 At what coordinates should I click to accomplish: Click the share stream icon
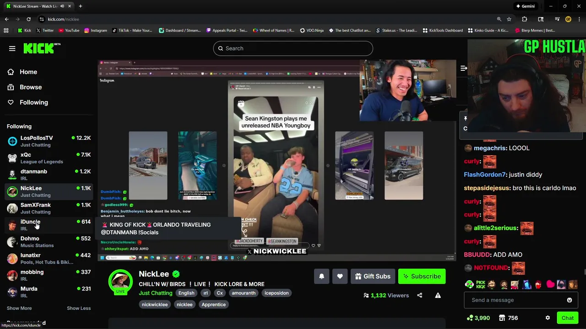click(419, 295)
